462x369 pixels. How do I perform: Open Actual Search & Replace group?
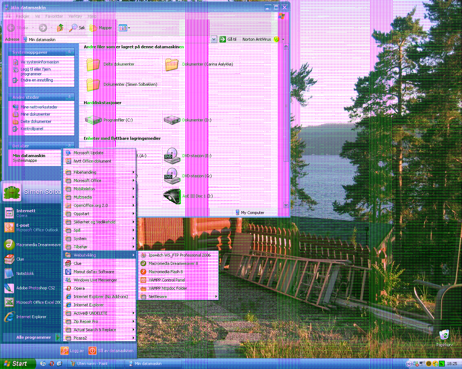pos(100,330)
